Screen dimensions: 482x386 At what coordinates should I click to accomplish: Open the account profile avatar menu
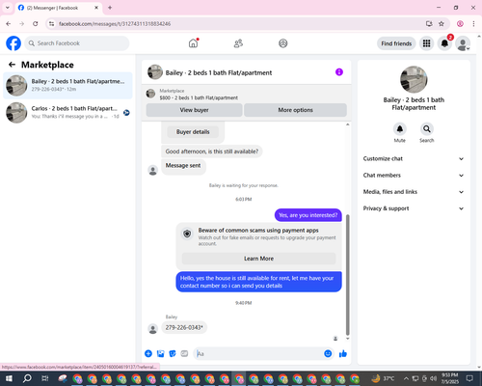tap(463, 43)
